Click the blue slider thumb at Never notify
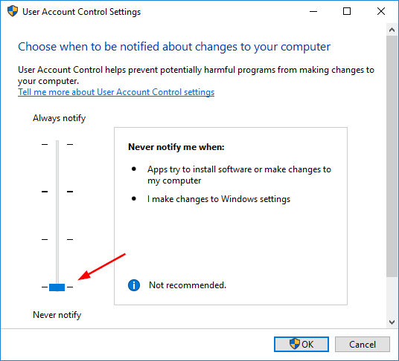 point(57,287)
